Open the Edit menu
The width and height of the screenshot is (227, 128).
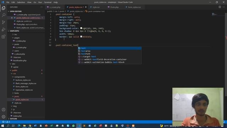click(13, 2)
